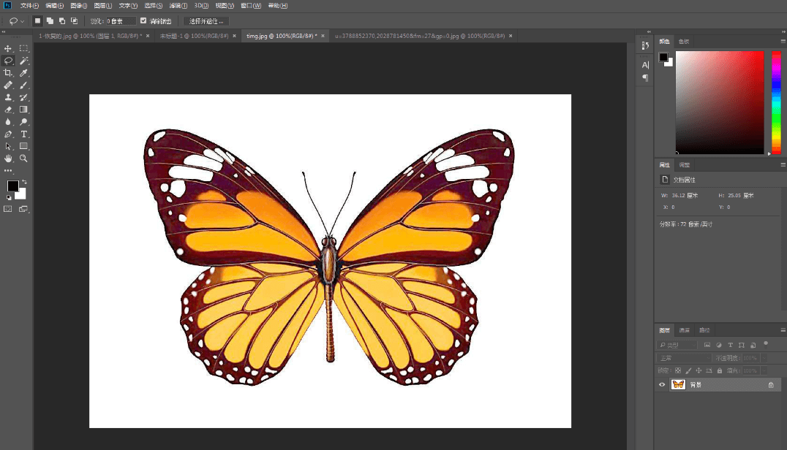Open the Color panel options menu
The image size is (787, 450).
pos(783,42)
